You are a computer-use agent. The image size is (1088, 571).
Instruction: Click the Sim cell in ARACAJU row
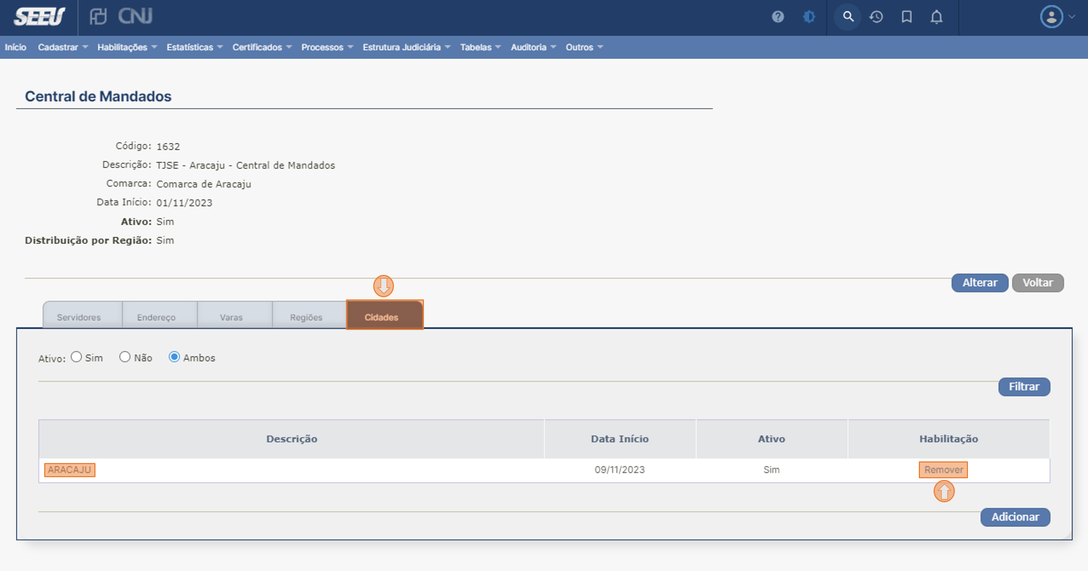(x=772, y=470)
